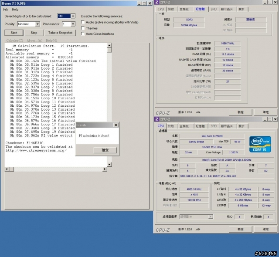Click the 2T command rate value
Viewport: 279px width, 257px height.
point(228,81)
